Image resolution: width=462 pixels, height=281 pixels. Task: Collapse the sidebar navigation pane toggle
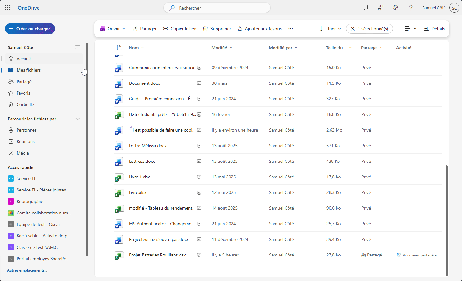click(x=78, y=47)
